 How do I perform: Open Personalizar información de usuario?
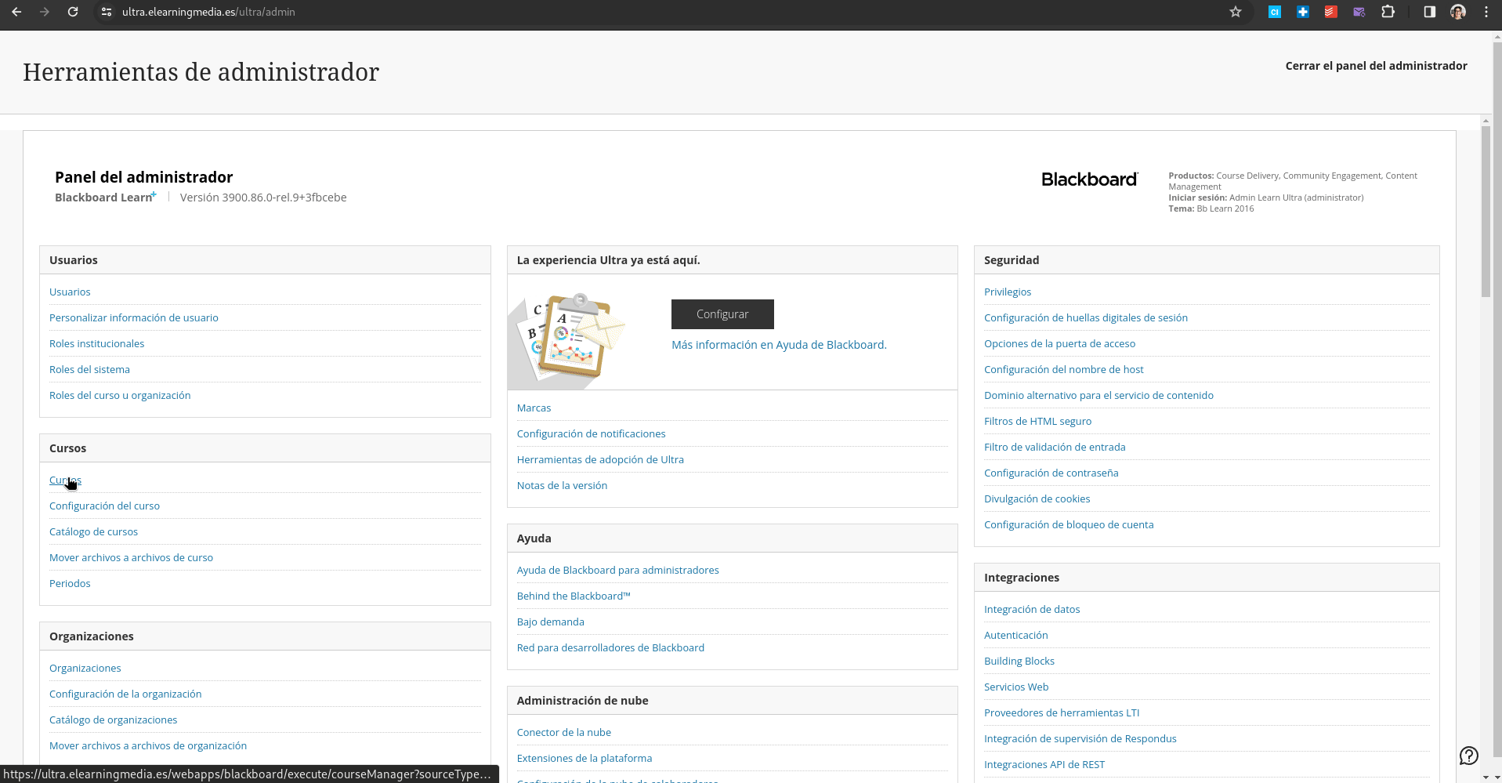134,317
